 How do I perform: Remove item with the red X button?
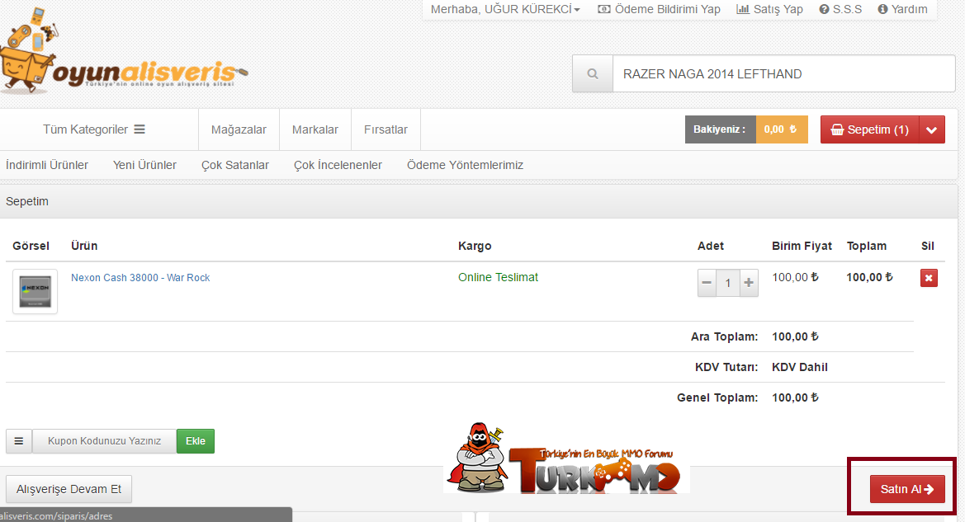(x=929, y=278)
